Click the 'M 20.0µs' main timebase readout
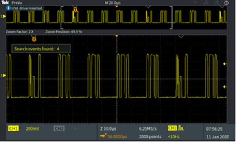 click(x=113, y=3)
